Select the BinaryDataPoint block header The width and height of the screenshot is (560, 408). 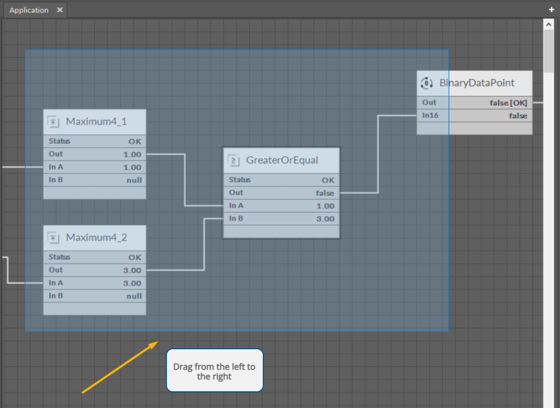pyautogui.click(x=477, y=83)
